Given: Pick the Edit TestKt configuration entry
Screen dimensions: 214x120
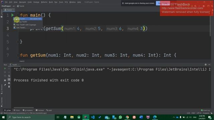Looking at the screenshot, I should coord(28,28).
